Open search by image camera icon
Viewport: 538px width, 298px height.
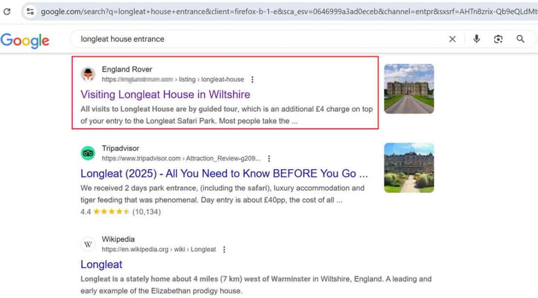pyautogui.click(x=498, y=39)
